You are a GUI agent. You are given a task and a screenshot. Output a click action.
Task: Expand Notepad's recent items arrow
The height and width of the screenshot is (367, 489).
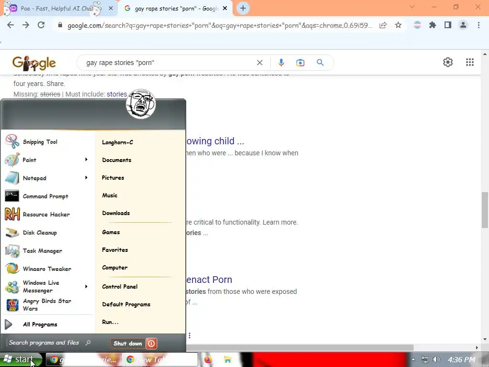[x=86, y=178]
